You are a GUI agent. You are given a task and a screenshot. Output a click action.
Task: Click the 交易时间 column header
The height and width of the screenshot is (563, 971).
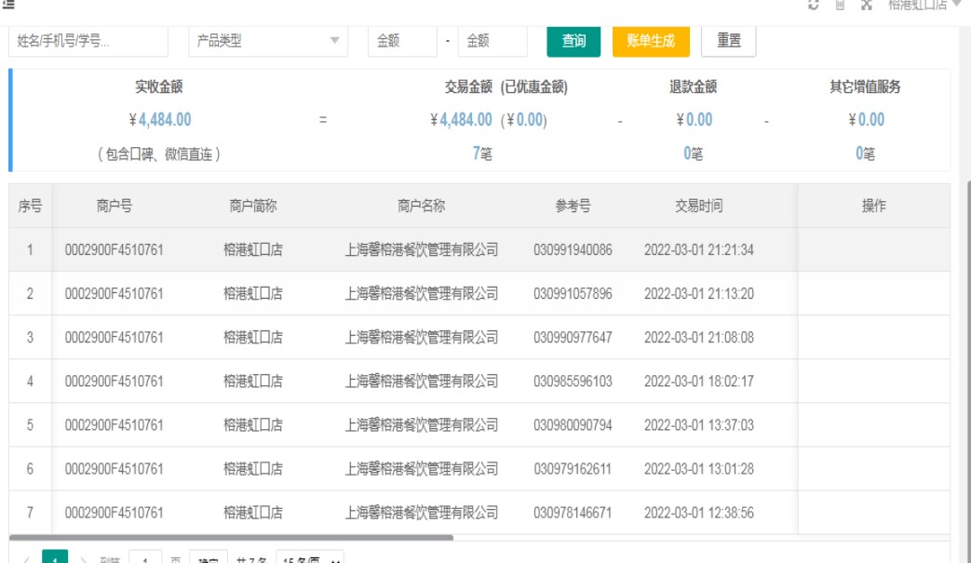click(x=698, y=207)
